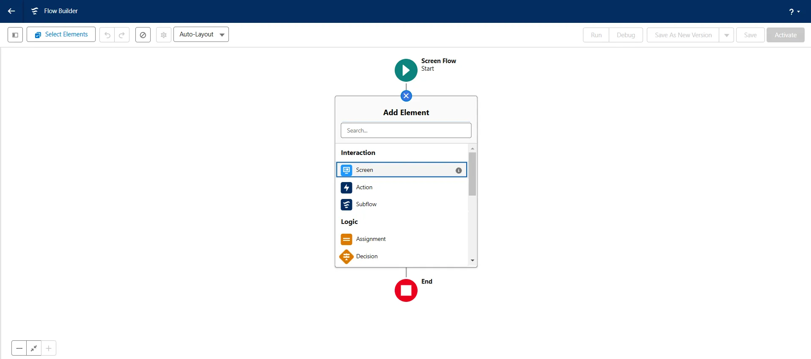
Task: Click the back arrow in header
Action: (x=11, y=11)
